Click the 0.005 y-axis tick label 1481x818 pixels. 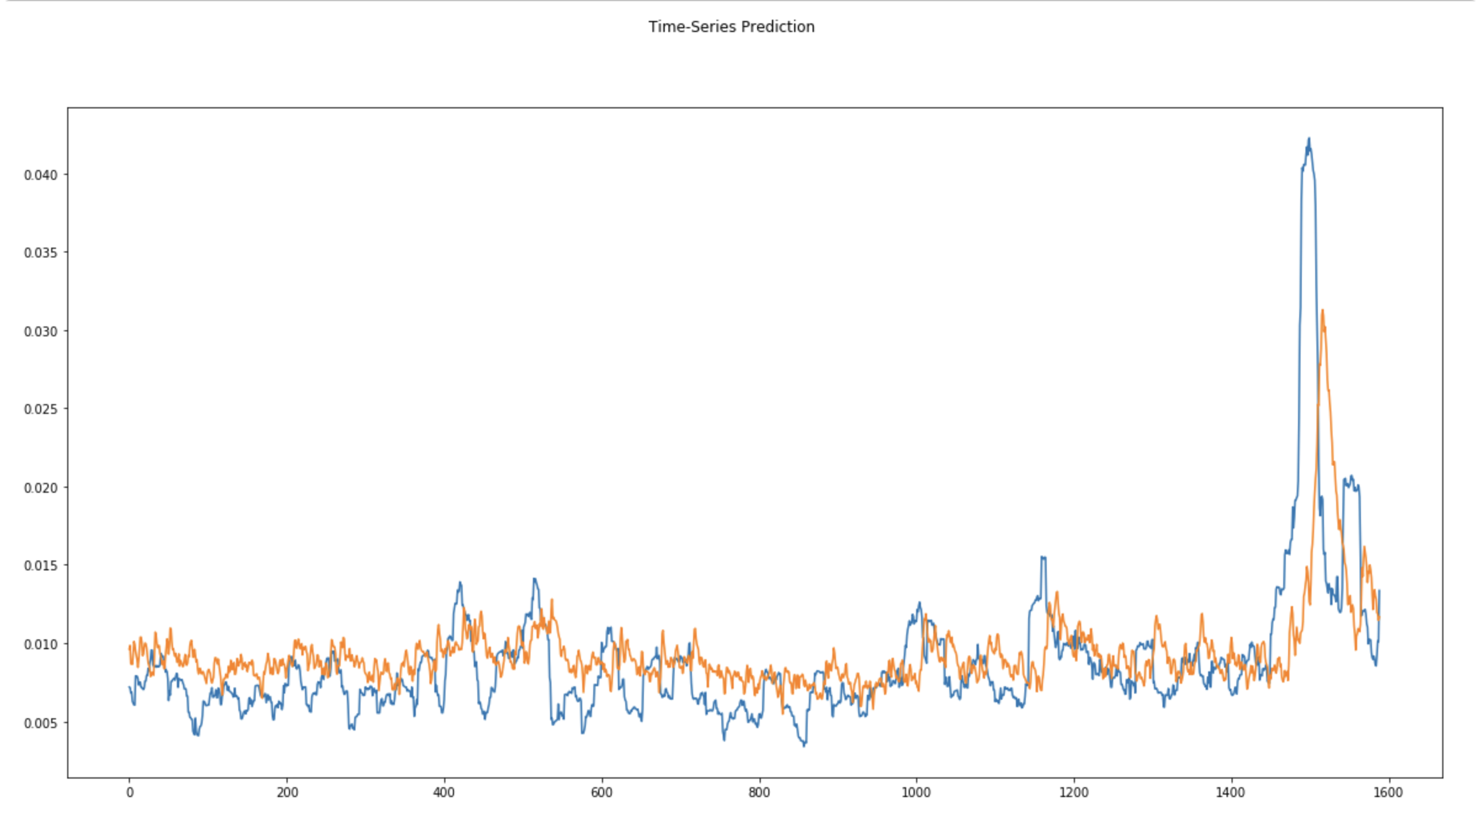(41, 723)
